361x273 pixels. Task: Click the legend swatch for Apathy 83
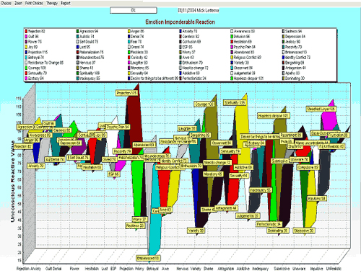[x=284, y=73]
